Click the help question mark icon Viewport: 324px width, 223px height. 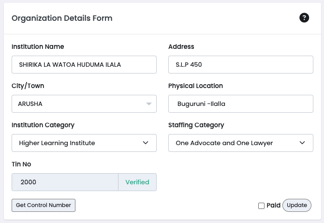click(x=304, y=18)
